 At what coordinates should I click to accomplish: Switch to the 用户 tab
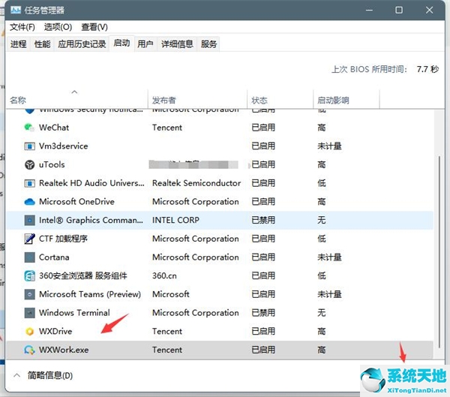point(145,44)
